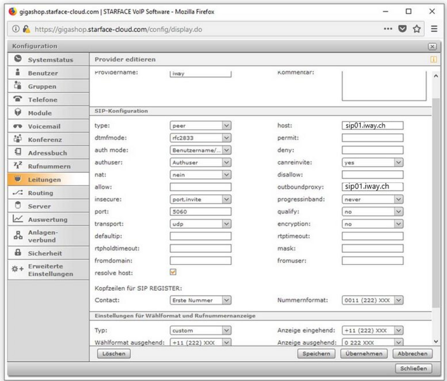Click the Sicherheit padlock icon

[18, 252]
